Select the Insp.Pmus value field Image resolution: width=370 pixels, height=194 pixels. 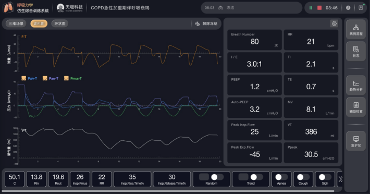pos(80,179)
